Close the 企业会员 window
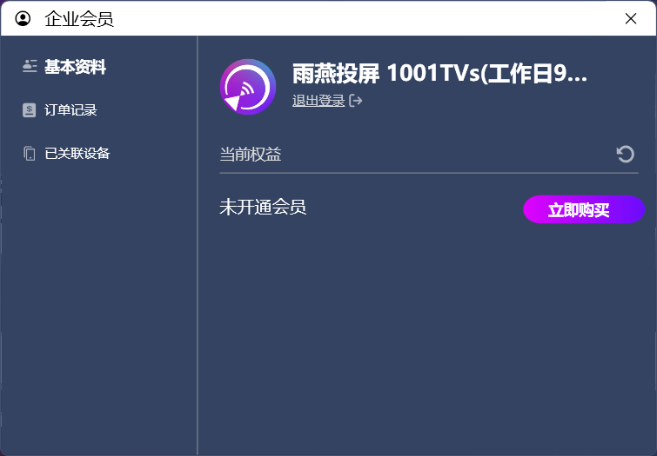The height and width of the screenshot is (456, 657). click(x=631, y=18)
